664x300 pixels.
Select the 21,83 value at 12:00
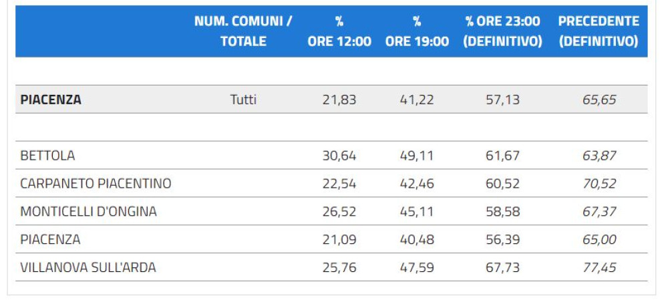point(339,100)
